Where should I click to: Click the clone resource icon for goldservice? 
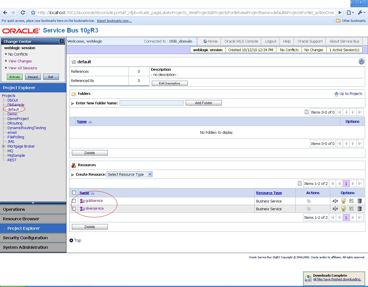pos(351,201)
